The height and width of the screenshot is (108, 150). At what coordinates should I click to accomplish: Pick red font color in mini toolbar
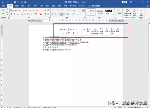coord(73,33)
